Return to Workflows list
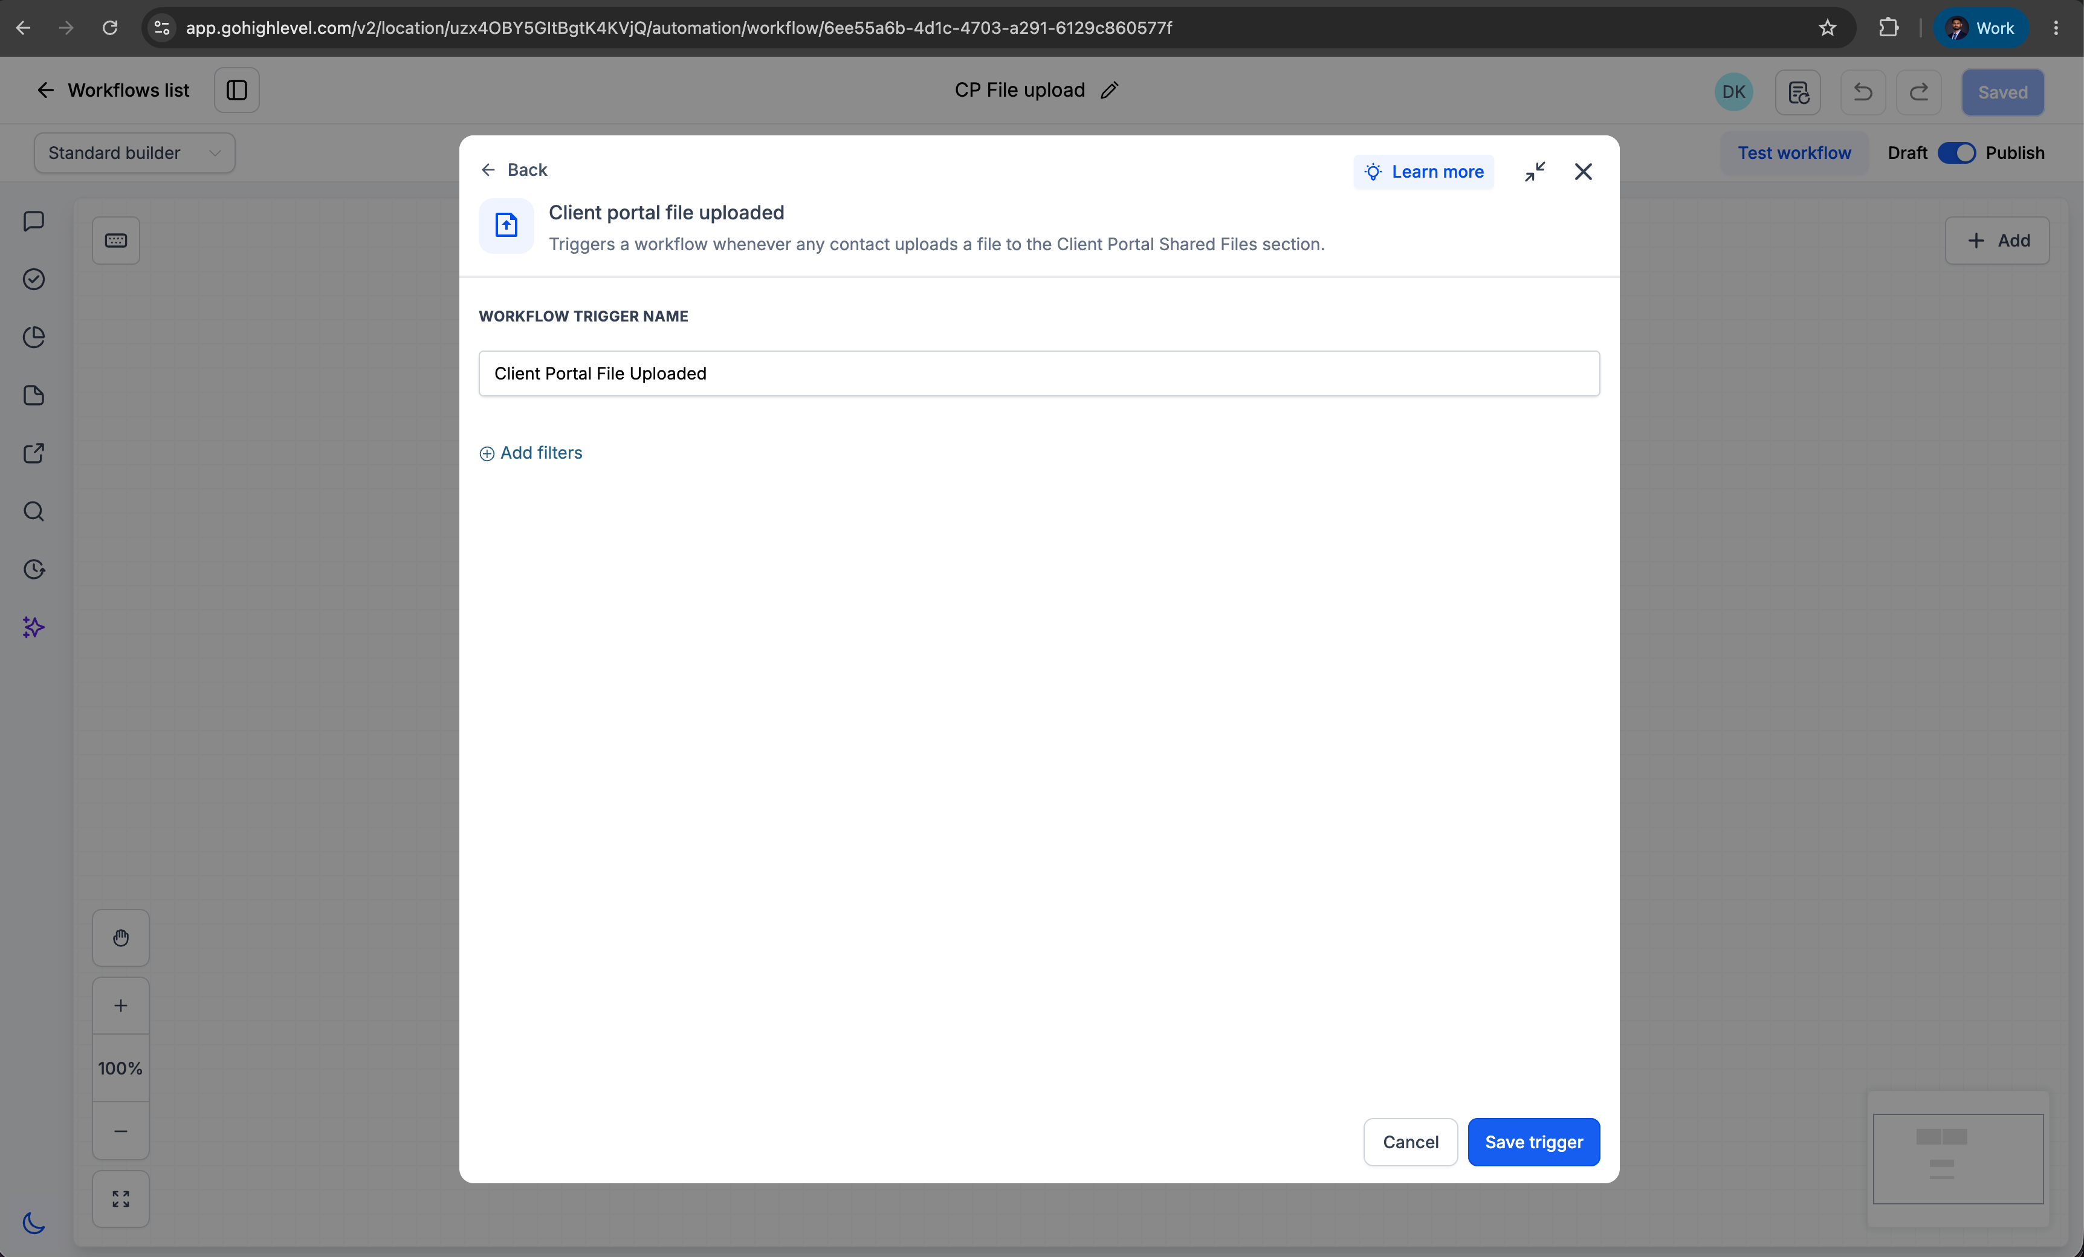Screen dimensions: 2084x1257 point(114,91)
